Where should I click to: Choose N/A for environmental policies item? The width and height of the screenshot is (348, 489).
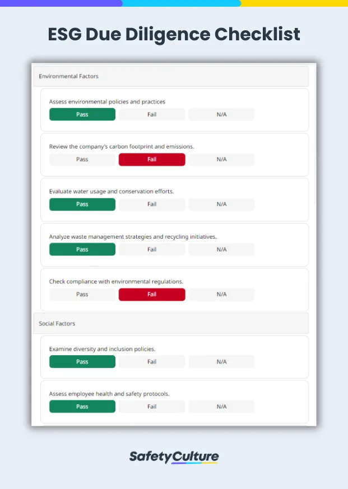[x=221, y=114]
